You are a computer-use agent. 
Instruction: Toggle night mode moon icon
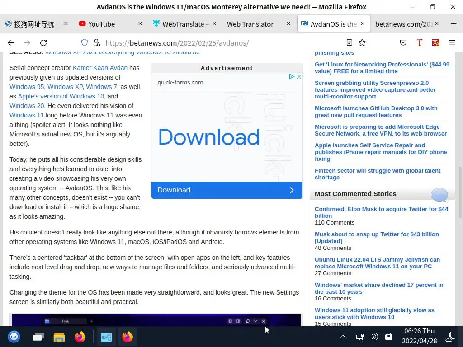point(450,337)
